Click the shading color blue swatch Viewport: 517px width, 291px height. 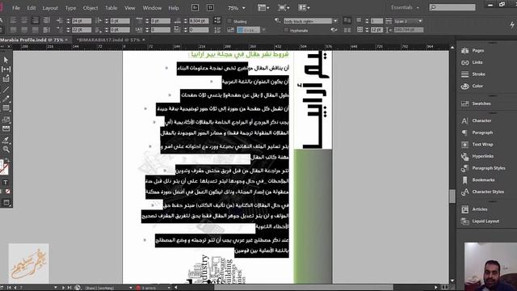[x=240, y=30]
